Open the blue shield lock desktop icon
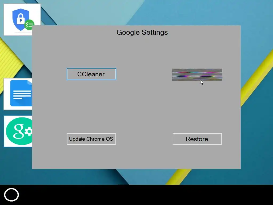This screenshot has height=205, width=273. click(x=22, y=19)
